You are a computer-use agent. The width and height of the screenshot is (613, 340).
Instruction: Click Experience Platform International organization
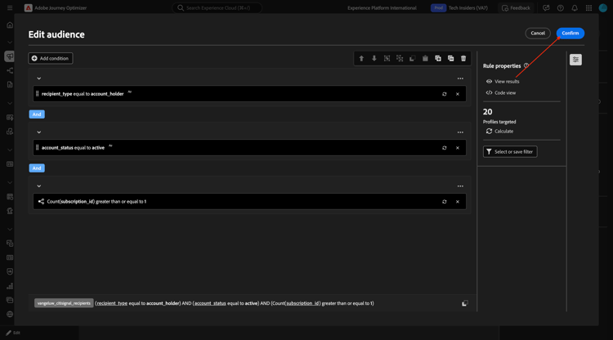(x=382, y=8)
